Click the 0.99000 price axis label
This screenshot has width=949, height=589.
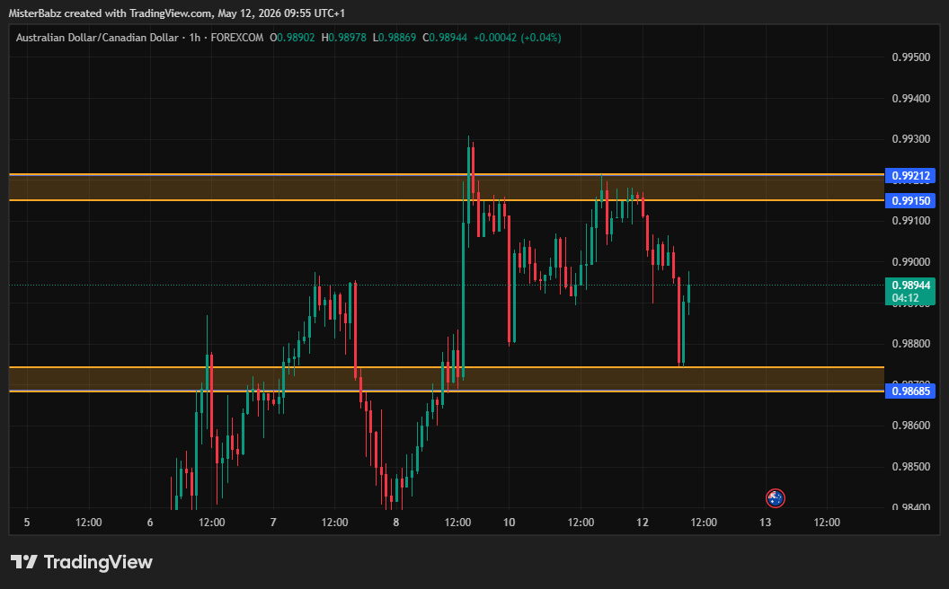coord(911,262)
